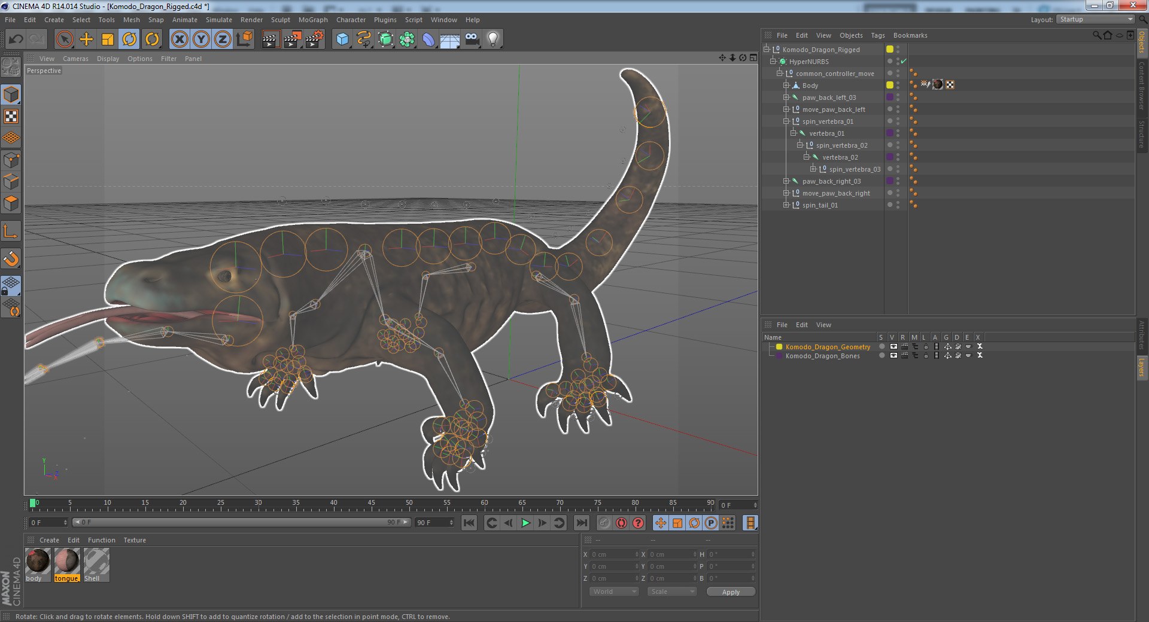Activate the Rotate tool
The height and width of the screenshot is (622, 1149).
129,39
